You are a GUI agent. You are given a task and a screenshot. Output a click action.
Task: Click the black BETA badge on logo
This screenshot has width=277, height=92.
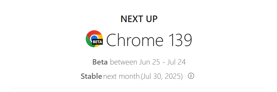(x=97, y=42)
